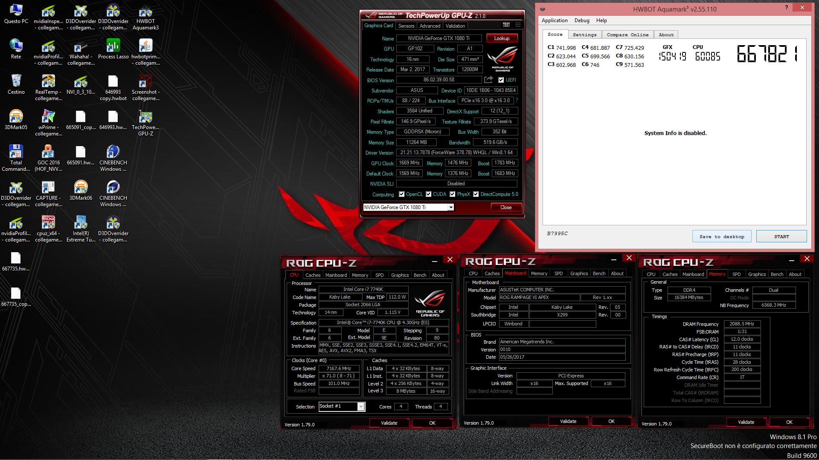Click the Bus Interface question mark in GPU-Z
Viewport: 819px width, 460px height.
click(x=517, y=101)
